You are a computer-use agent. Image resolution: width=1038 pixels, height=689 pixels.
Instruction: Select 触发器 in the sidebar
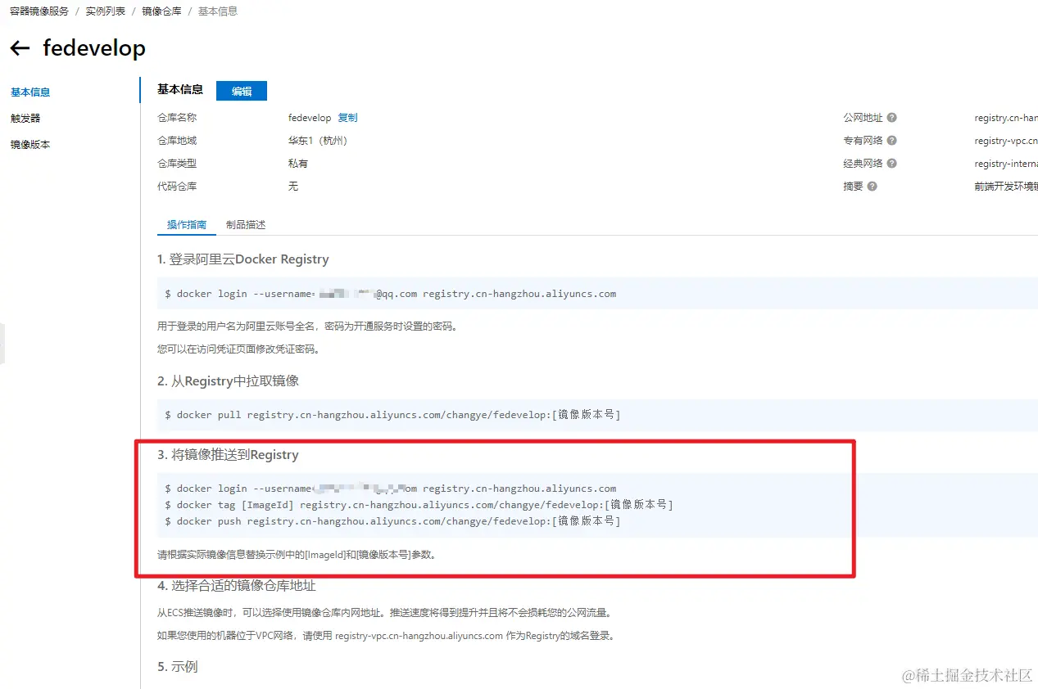point(25,119)
